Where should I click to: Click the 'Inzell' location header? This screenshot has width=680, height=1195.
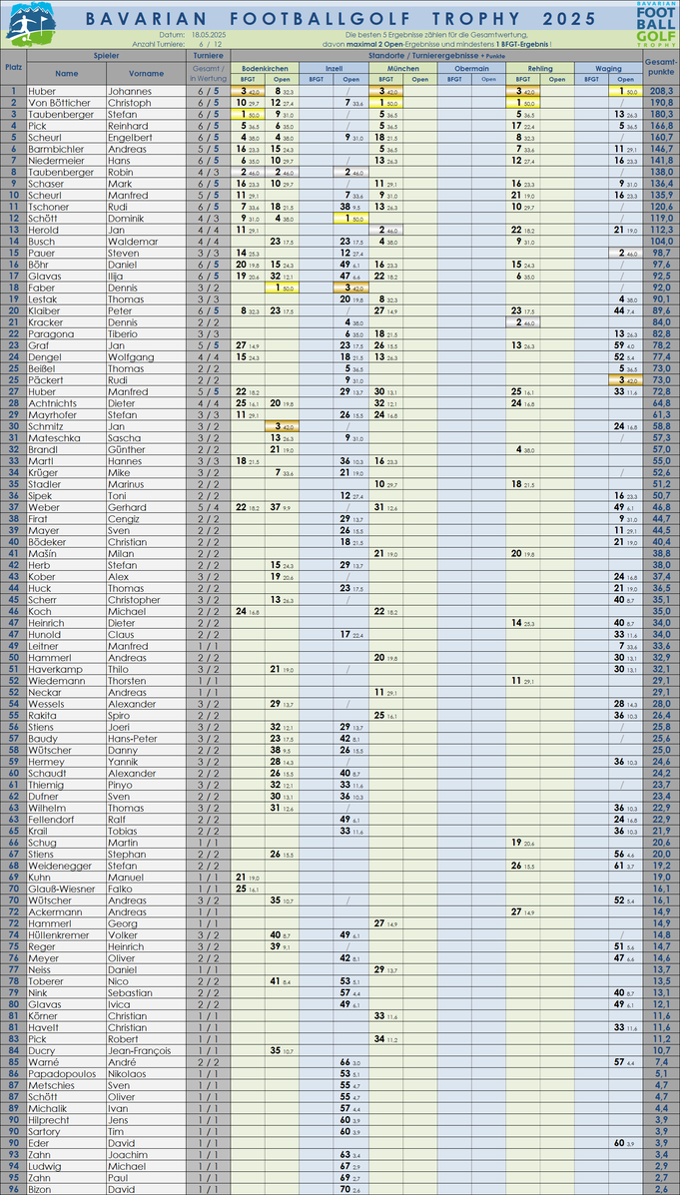click(334, 68)
